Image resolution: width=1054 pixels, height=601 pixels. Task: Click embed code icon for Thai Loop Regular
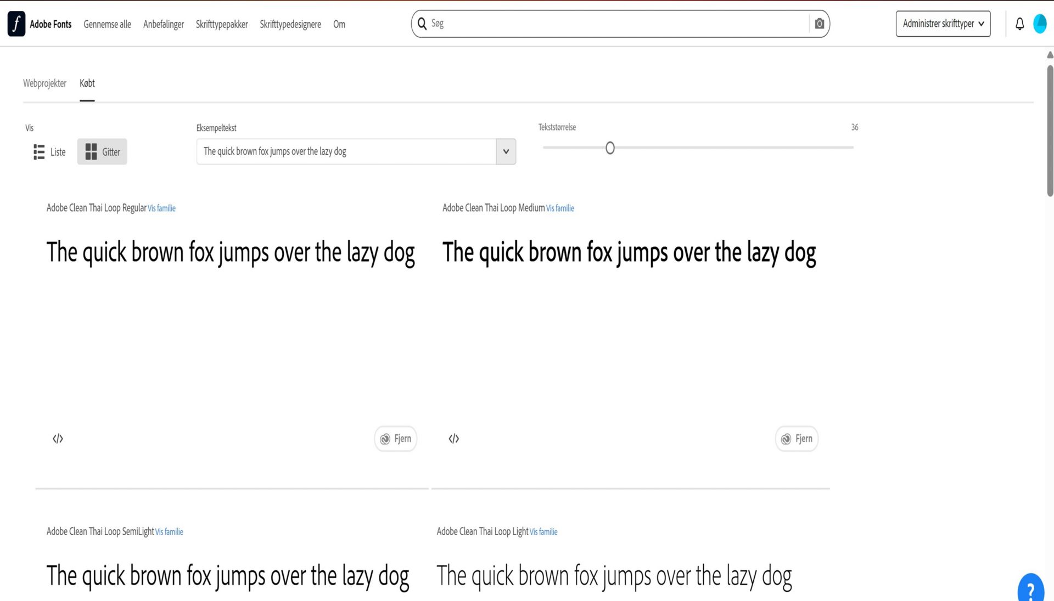click(58, 439)
